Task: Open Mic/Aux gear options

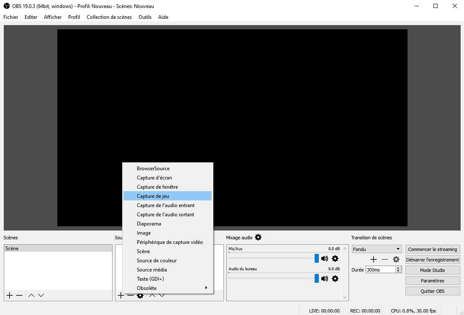Action: coord(335,259)
